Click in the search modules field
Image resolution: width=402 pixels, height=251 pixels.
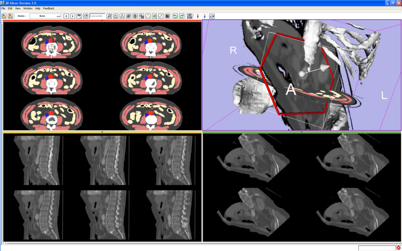point(97,16)
